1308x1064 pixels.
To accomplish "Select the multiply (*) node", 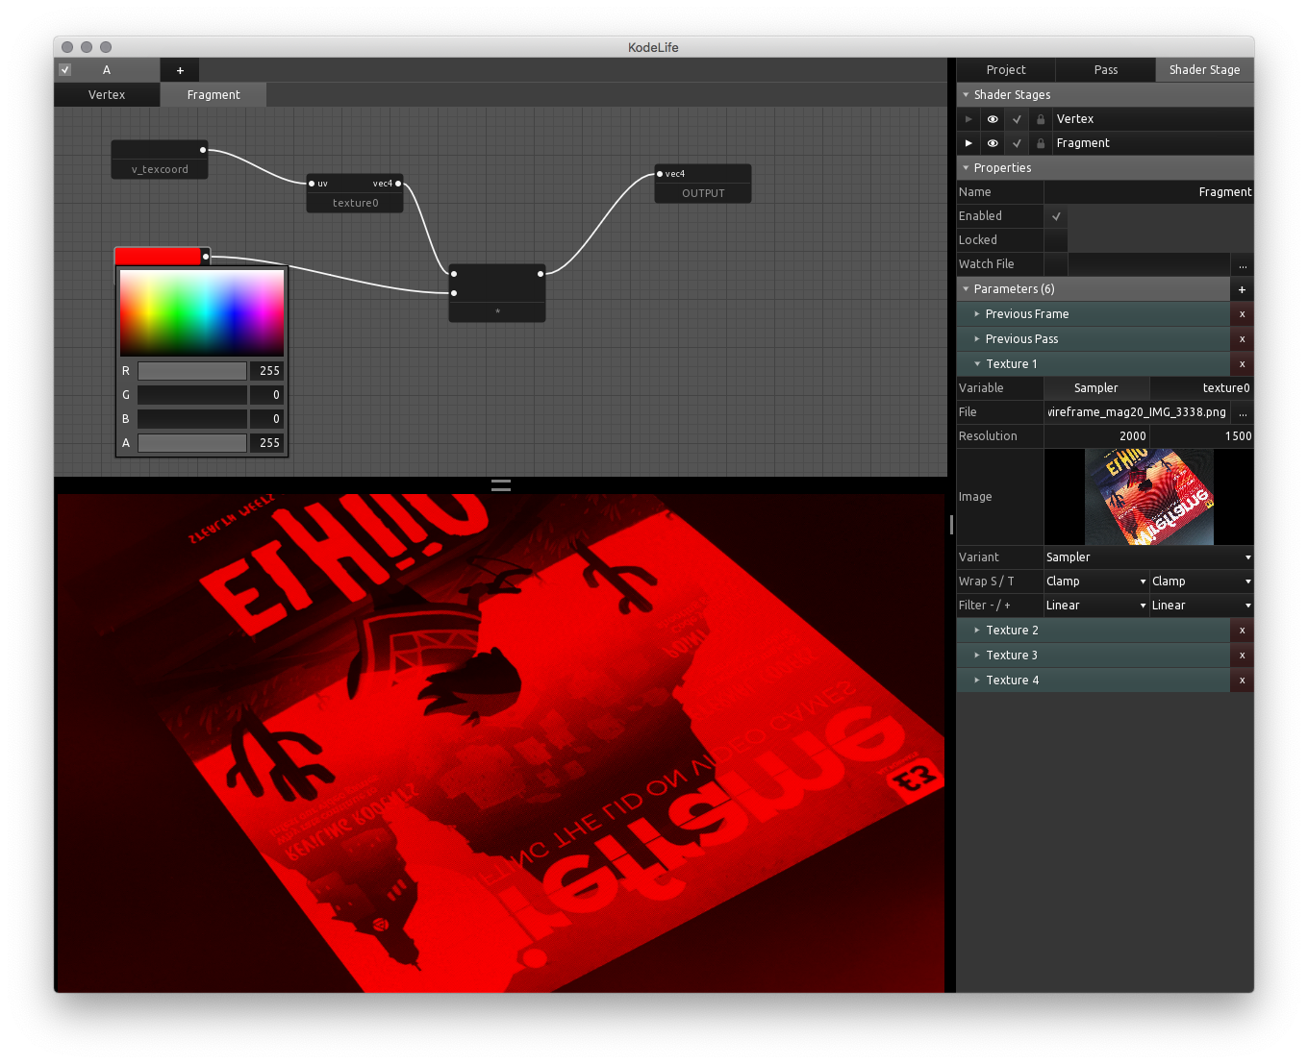I will 497,293.
